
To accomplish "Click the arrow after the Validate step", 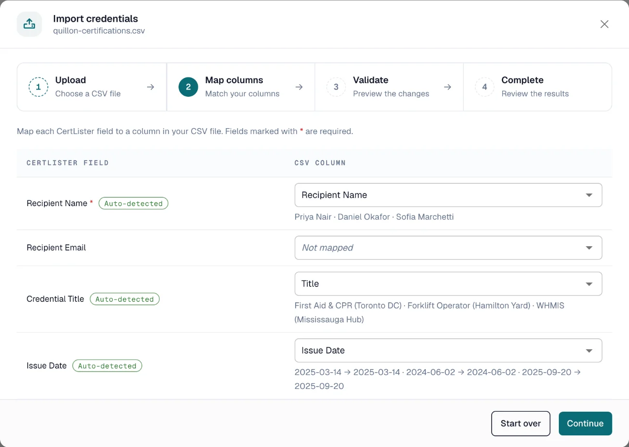I will (448, 87).
